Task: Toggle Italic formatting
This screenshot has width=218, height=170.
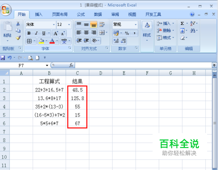Action: (x=36, y=33)
